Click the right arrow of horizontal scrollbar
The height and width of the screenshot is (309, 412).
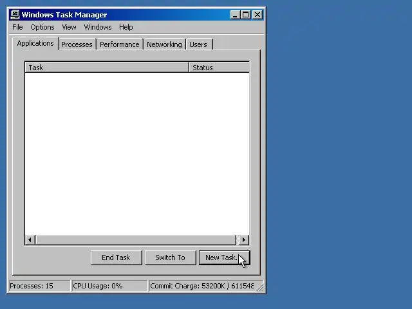244,239
